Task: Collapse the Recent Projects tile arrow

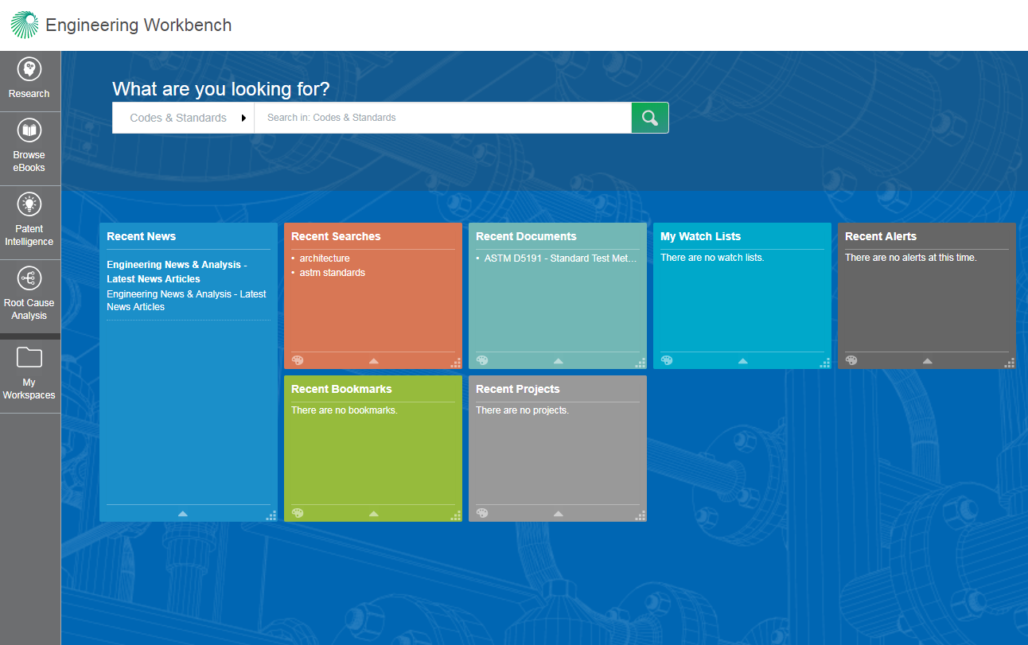Action: click(559, 514)
